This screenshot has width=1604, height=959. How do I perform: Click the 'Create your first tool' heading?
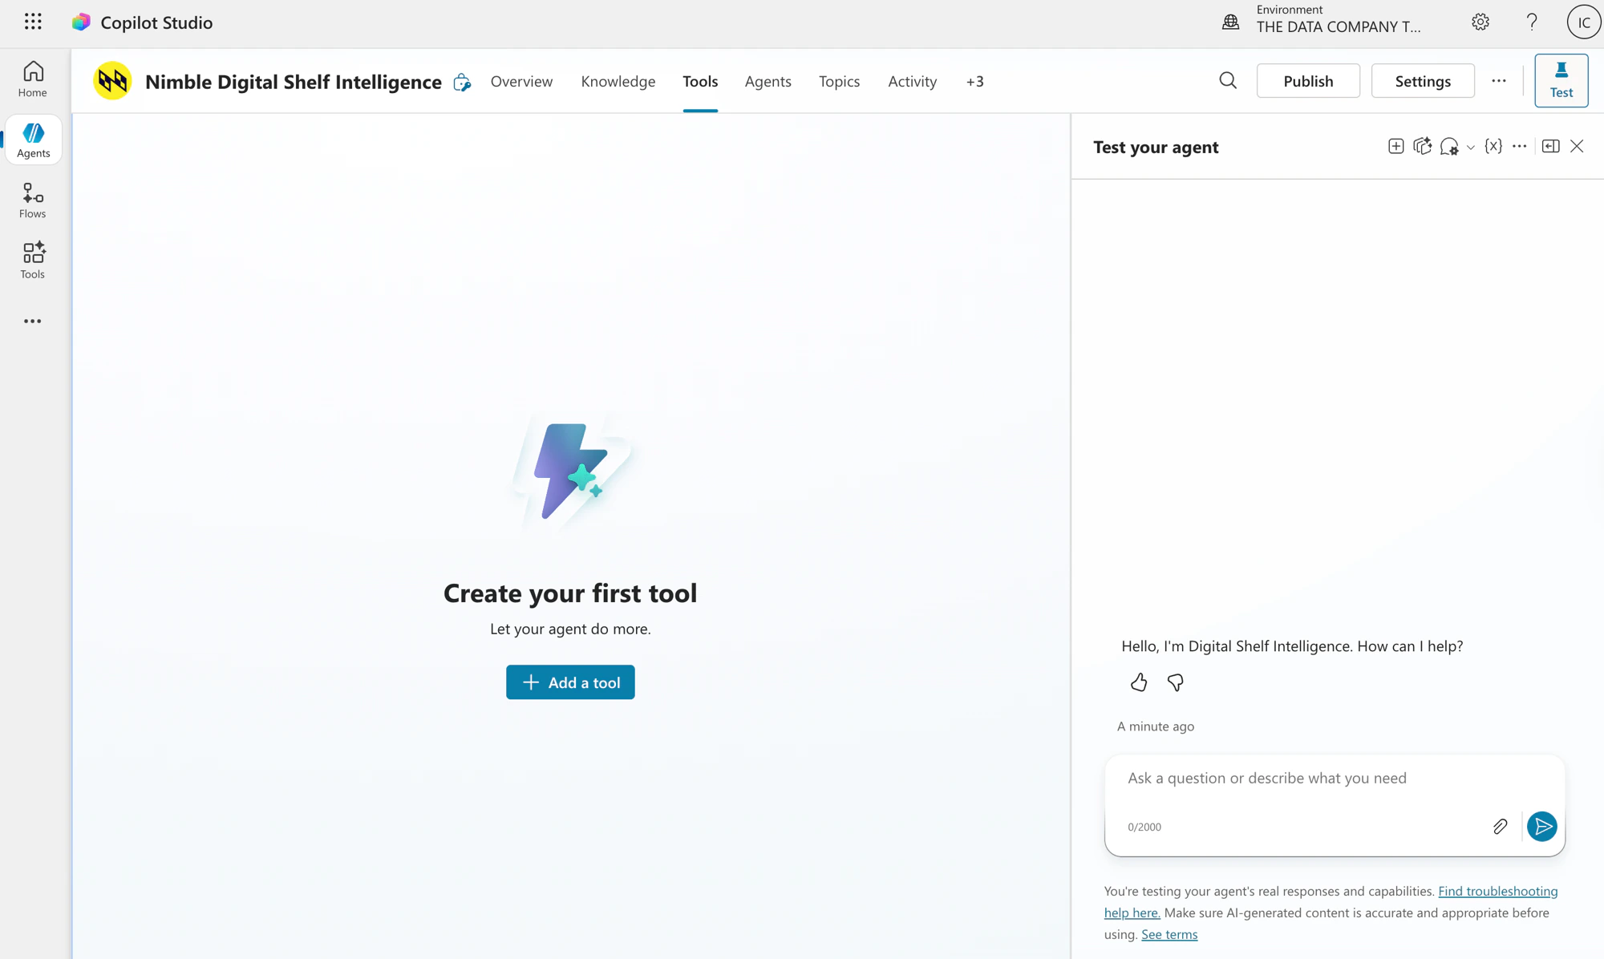(x=570, y=593)
